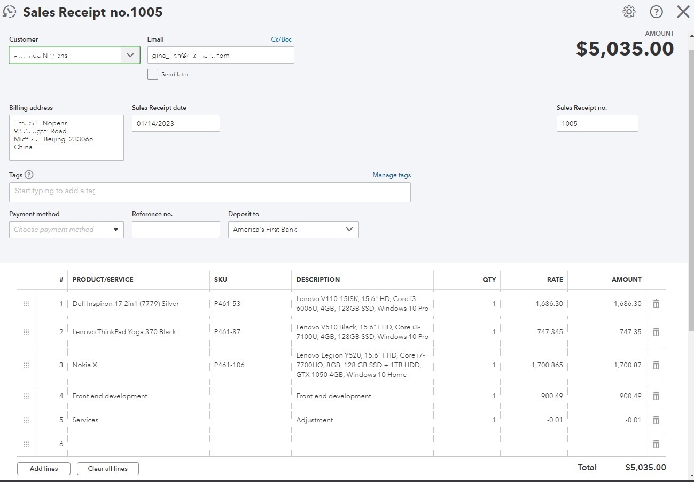Open the Payment method dropdown
This screenshot has width=694, height=482.
pyautogui.click(x=116, y=230)
